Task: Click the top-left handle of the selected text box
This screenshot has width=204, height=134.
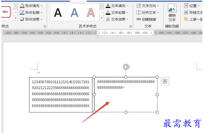Action: (x=94, y=77)
